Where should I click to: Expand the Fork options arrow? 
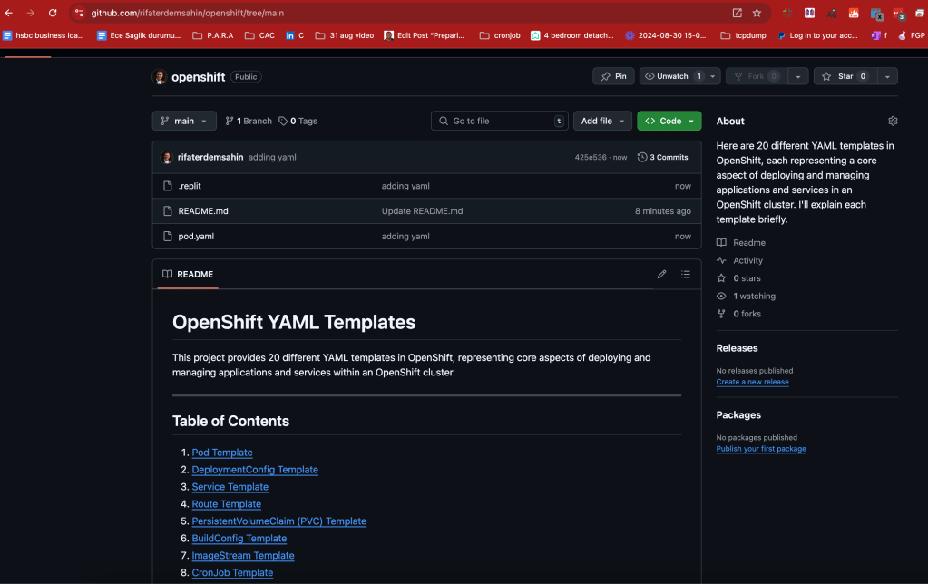point(797,76)
